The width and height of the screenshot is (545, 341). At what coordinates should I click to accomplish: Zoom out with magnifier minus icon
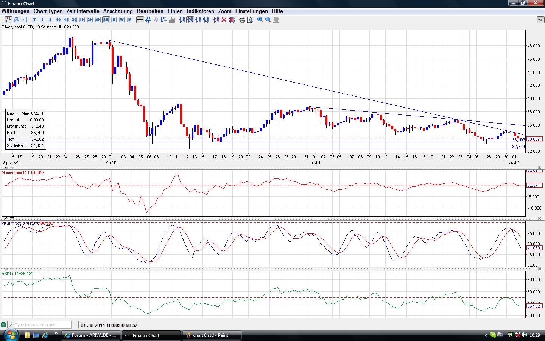click(268, 20)
